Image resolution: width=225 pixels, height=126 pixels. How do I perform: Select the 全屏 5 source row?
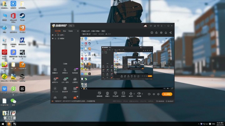65,35
